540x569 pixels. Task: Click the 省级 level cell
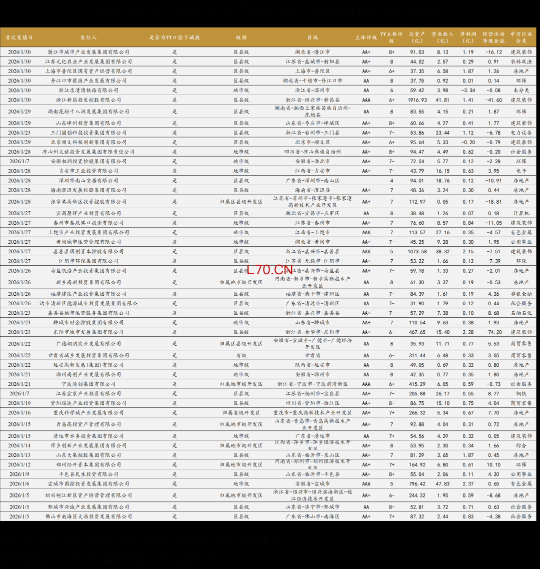[241, 355]
